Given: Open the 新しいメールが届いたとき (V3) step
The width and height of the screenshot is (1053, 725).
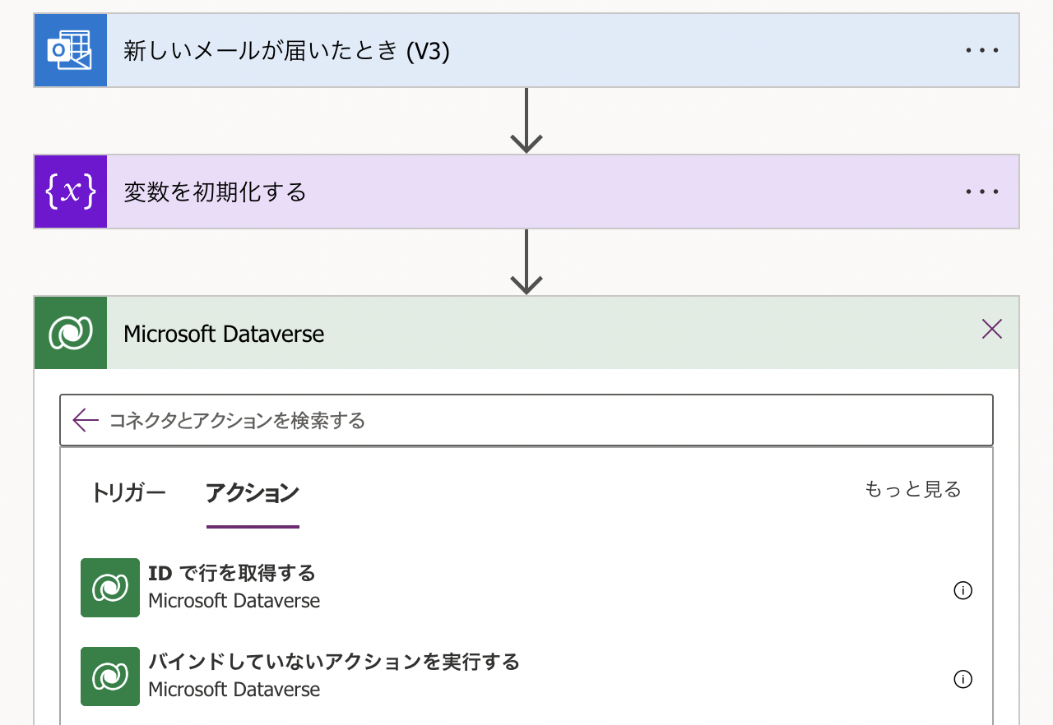Looking at the screenshot, I should coord(526,51).
